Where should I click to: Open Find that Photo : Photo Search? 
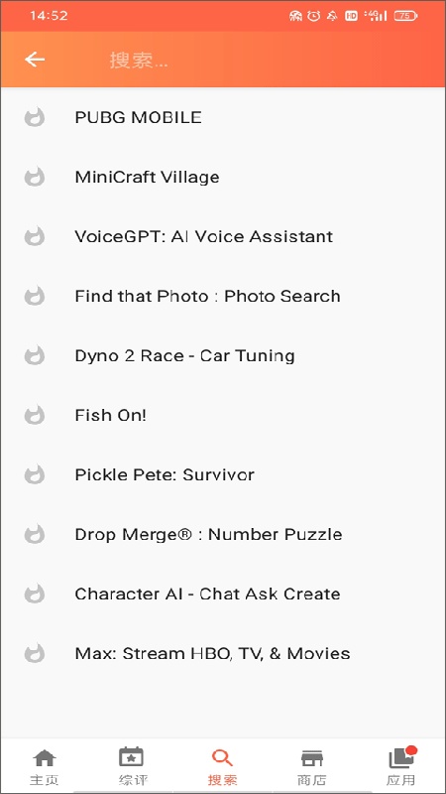(x=223, y=296)
